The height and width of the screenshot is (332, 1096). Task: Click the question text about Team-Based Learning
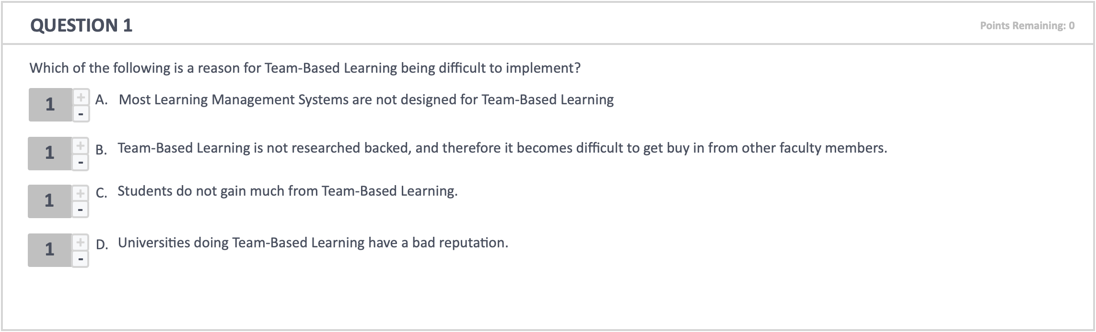(305, 68)
